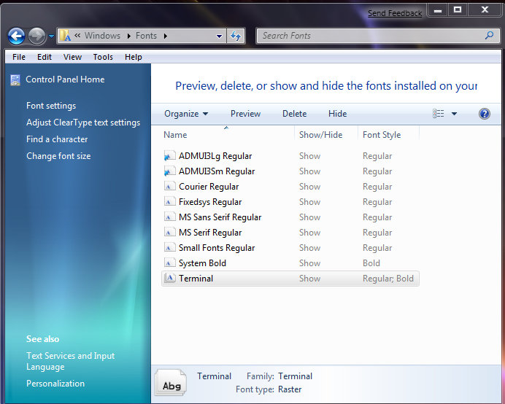Open the Tools menu
505x404 pixels.
(103, 57)
